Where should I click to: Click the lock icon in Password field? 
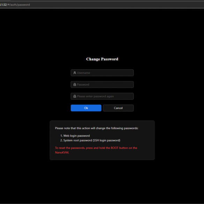tap(75, 84)
